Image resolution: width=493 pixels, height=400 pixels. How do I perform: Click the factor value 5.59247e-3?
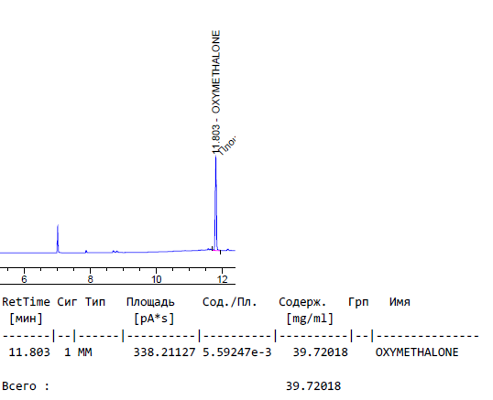pyautogui.click(x=236, y=352)
